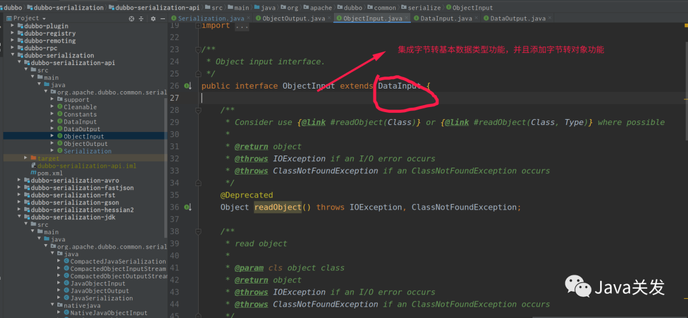The width and height of the screenshot is (688, 318).
Task: Collapse the dubbo-serialization-api module arrow
Action: [x=19, y=63]
